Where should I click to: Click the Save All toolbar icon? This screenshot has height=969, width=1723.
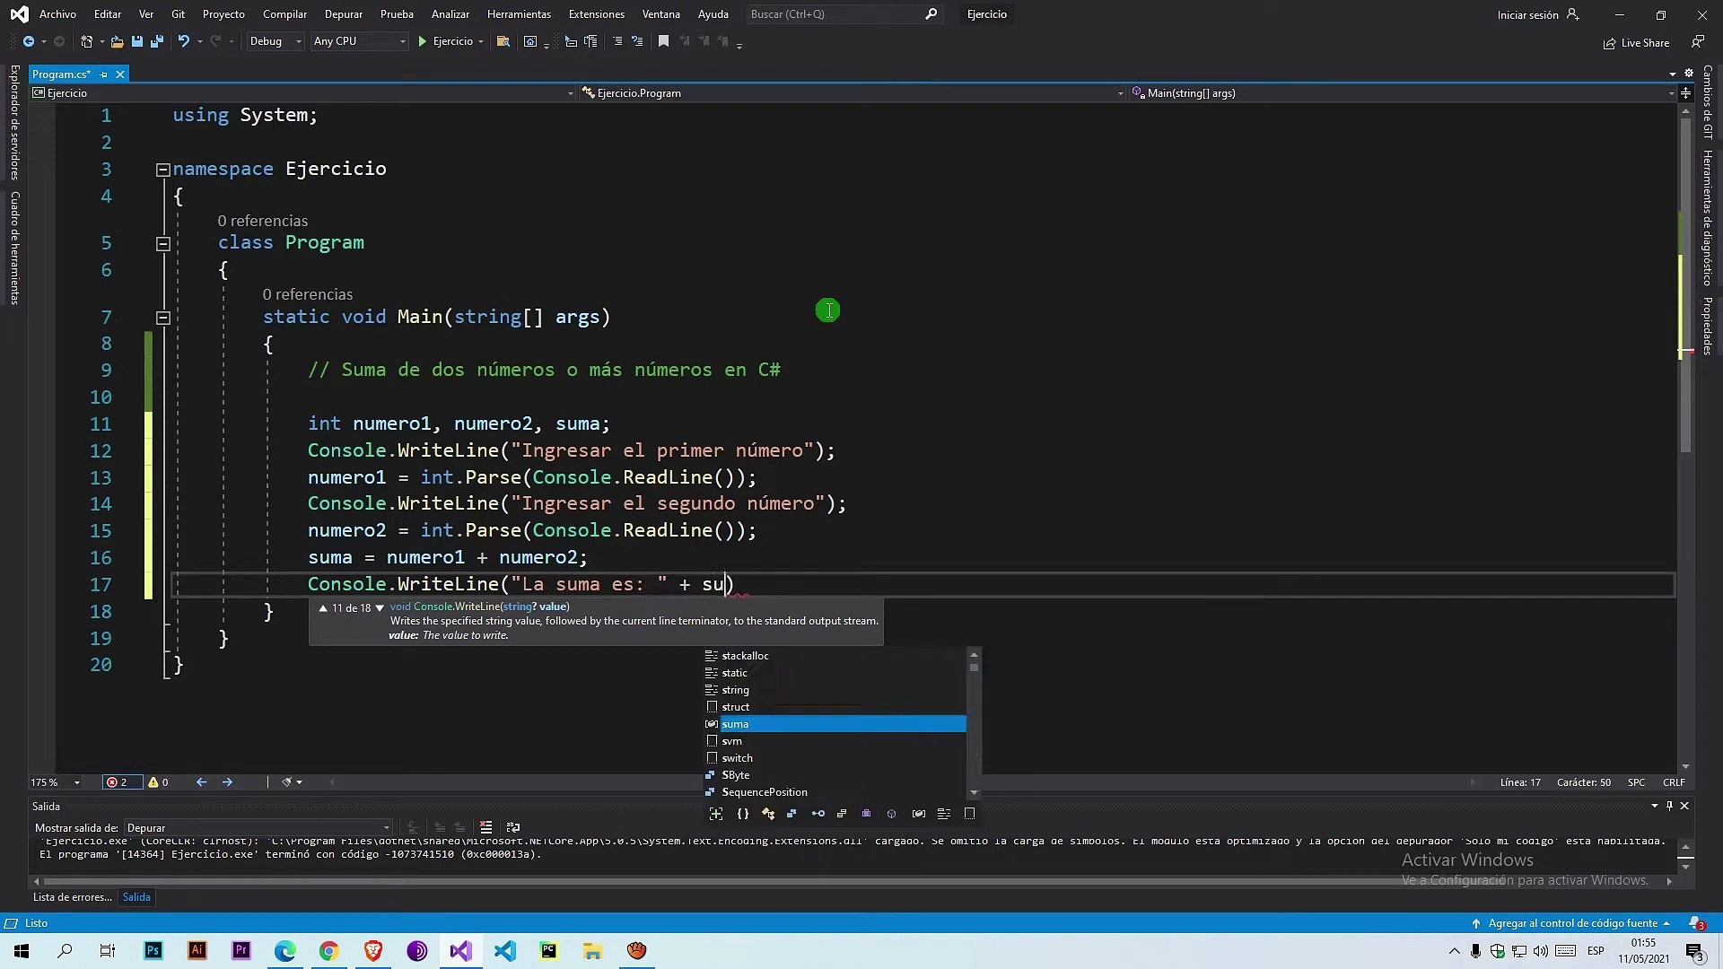[x=157, y=41]
